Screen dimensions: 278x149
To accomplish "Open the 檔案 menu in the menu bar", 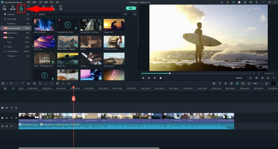I will pyautogui.click(x=28, y=2).
